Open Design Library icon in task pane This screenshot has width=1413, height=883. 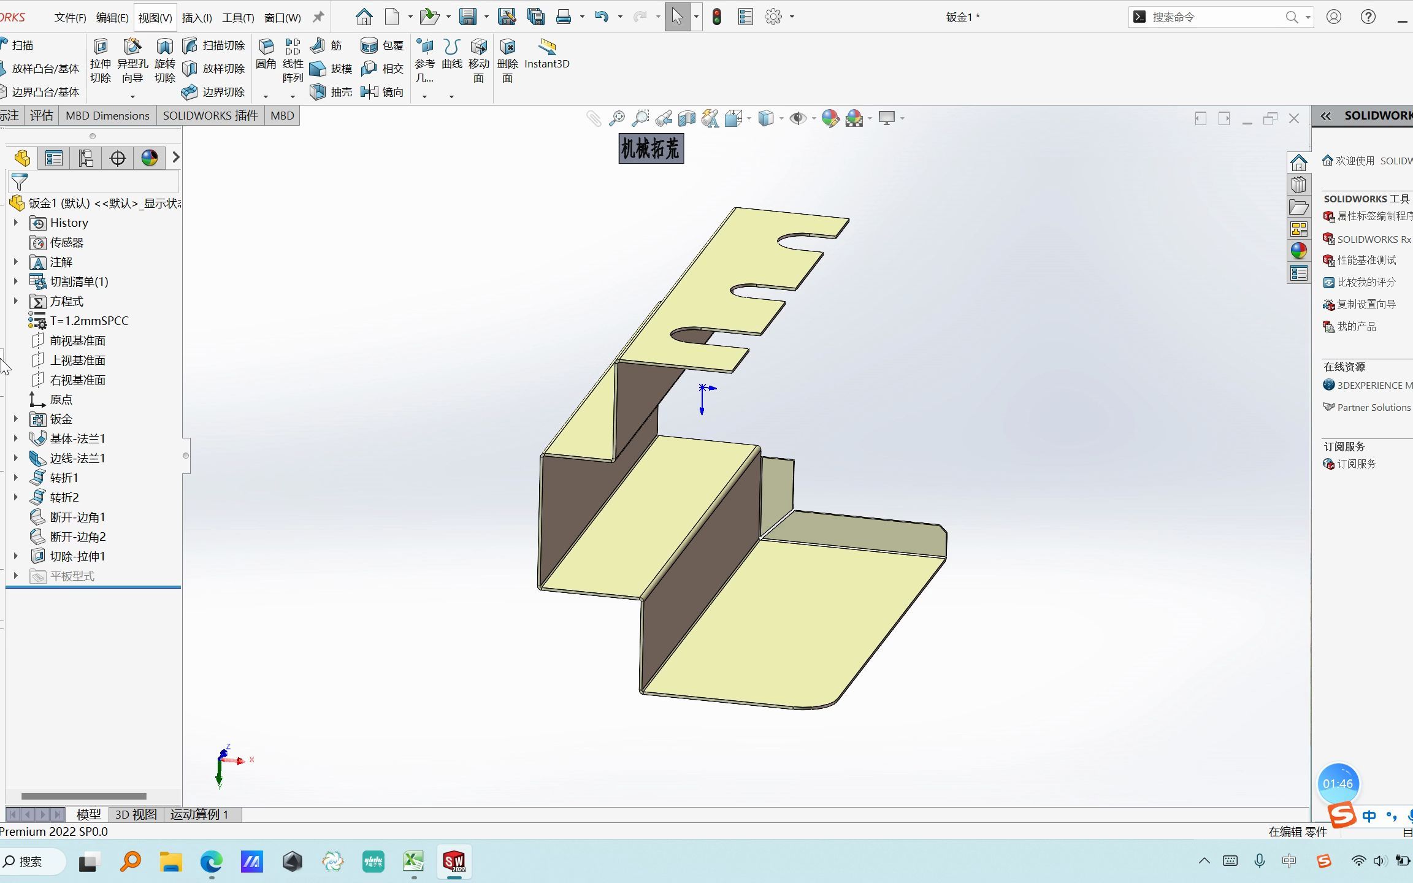(1298, 185)
